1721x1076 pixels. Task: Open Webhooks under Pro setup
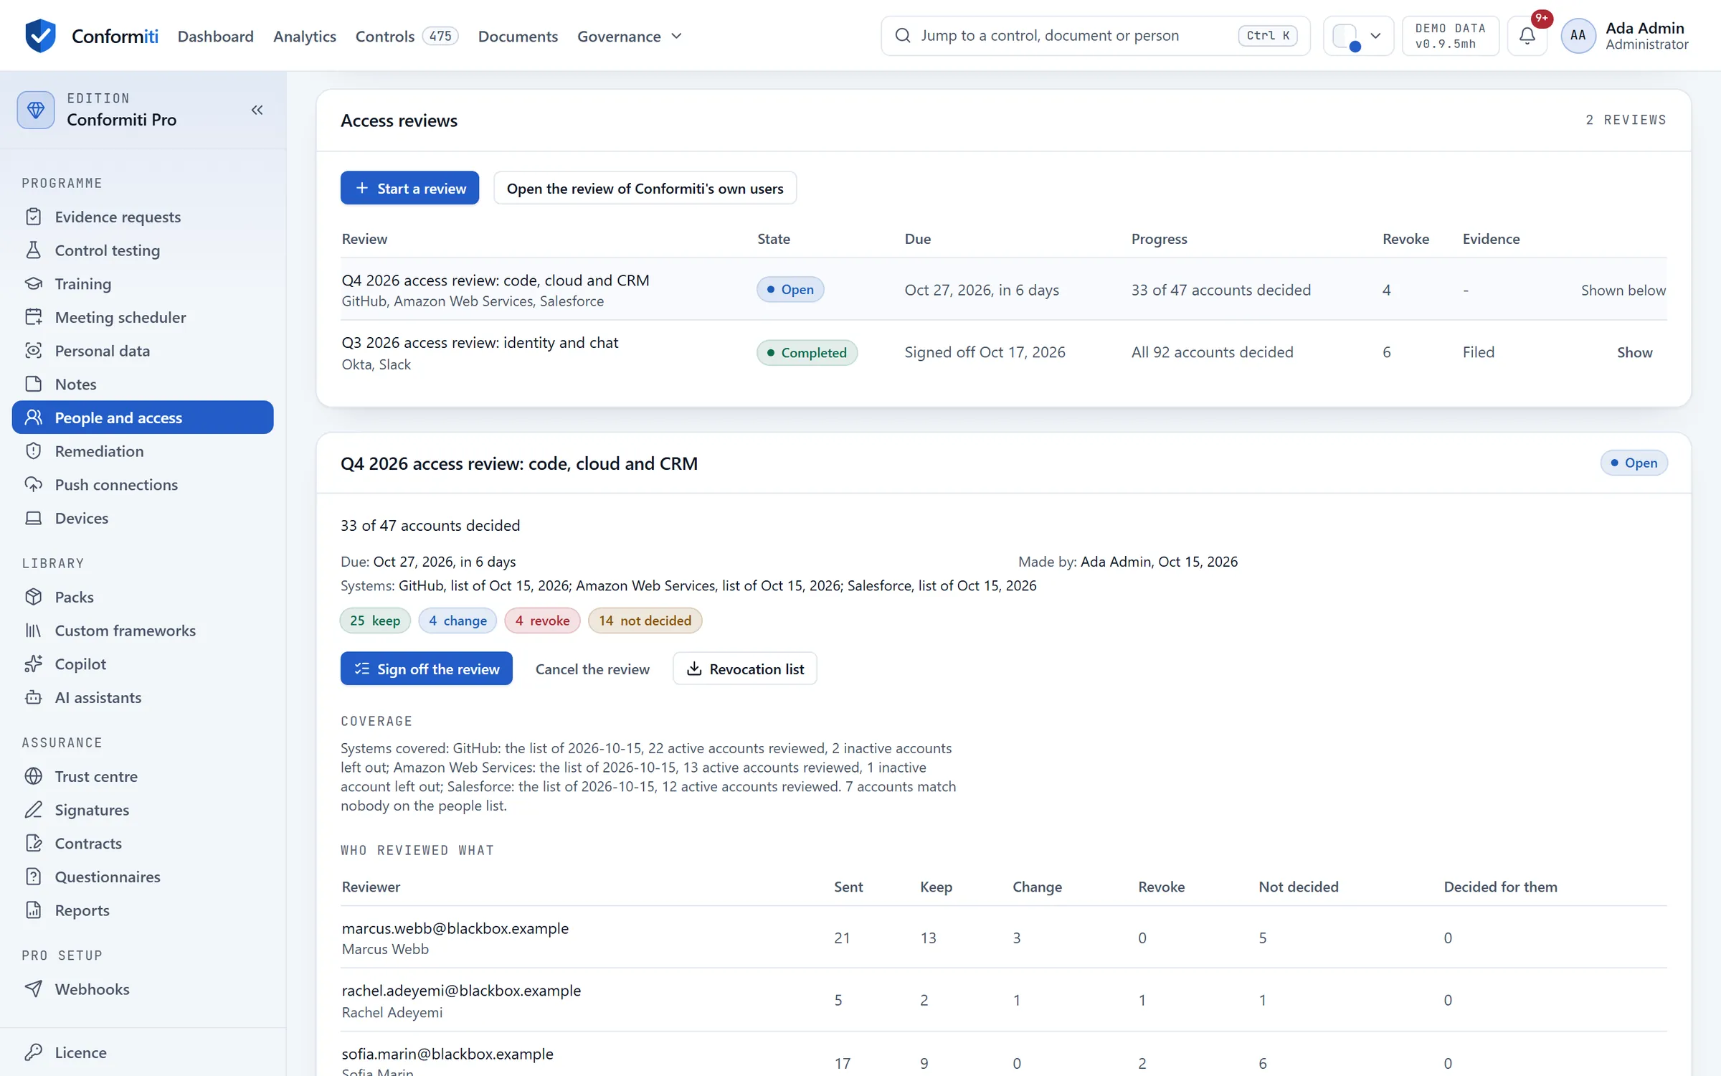click(143, 988)
